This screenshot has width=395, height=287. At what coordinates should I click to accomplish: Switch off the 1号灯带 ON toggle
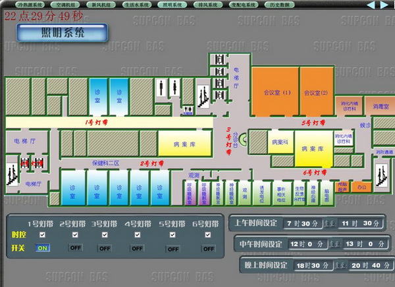tap(43, 248)
